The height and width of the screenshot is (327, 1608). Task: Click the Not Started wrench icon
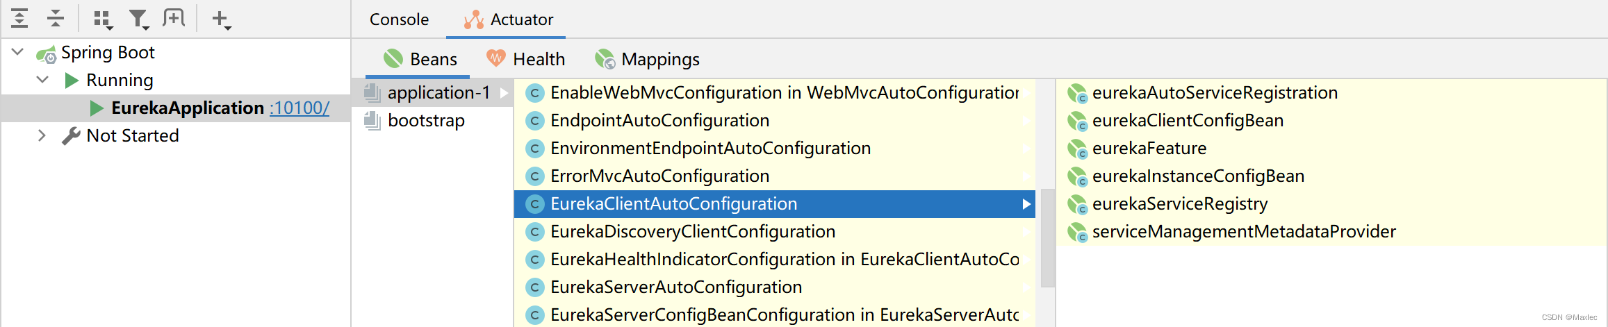click(71, 135)
